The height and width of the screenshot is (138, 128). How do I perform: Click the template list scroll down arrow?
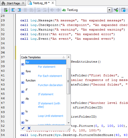pyautogui.click(x=69, y=123)
